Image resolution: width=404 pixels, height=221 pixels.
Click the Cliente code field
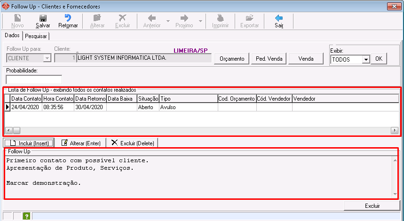point(65,58)
